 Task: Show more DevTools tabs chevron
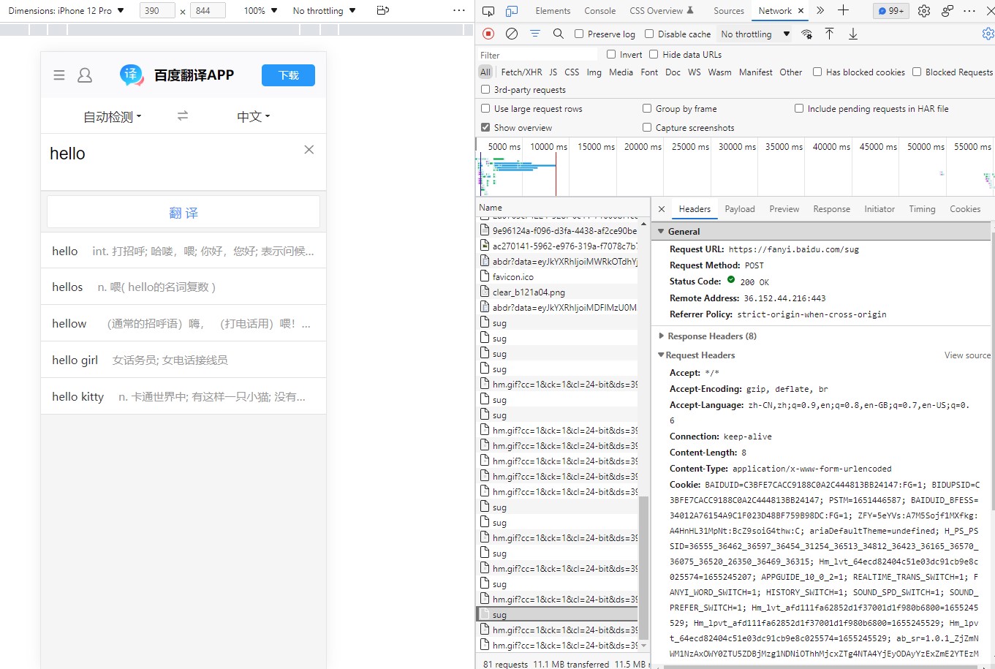pyautogui.click(x=820, y=10)
